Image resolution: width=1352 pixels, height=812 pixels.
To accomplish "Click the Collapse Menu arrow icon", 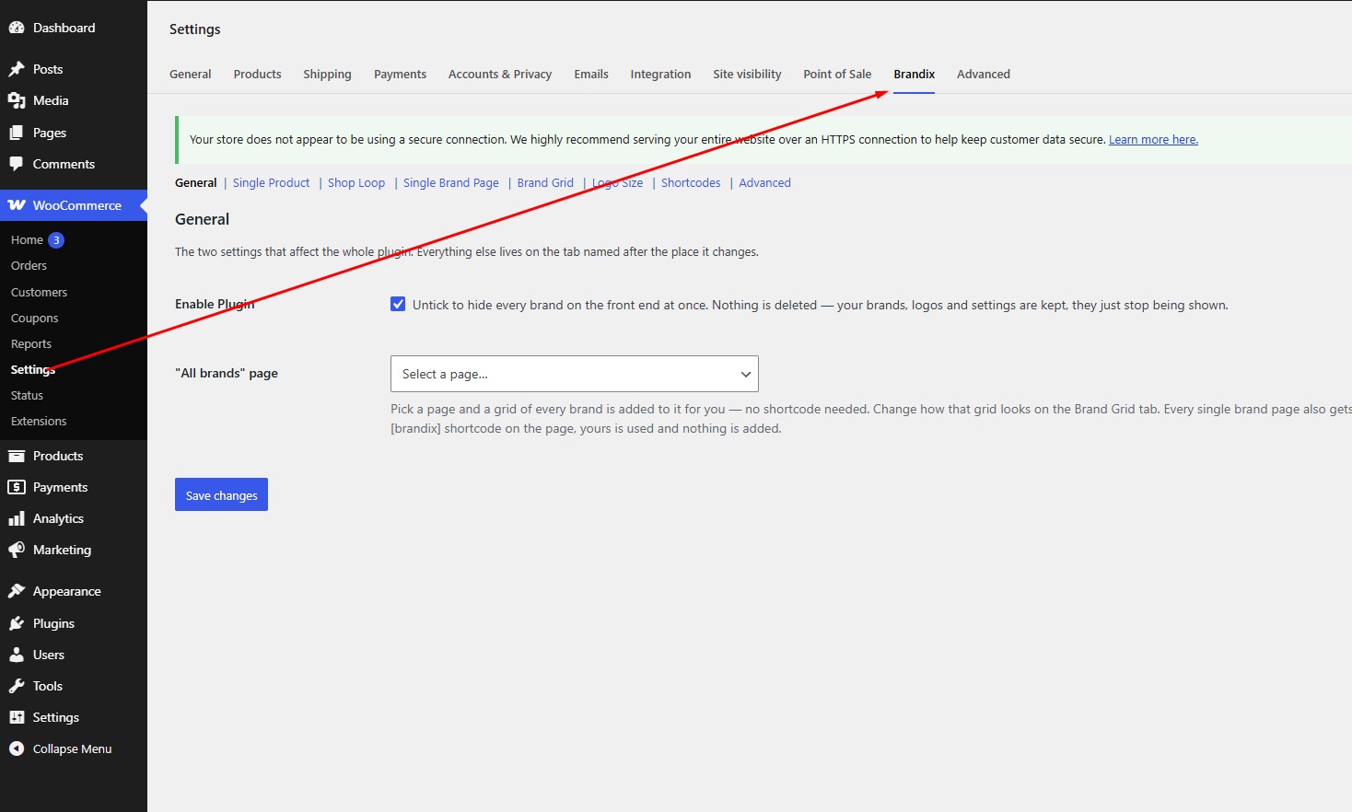I will [x=17, y=748].
